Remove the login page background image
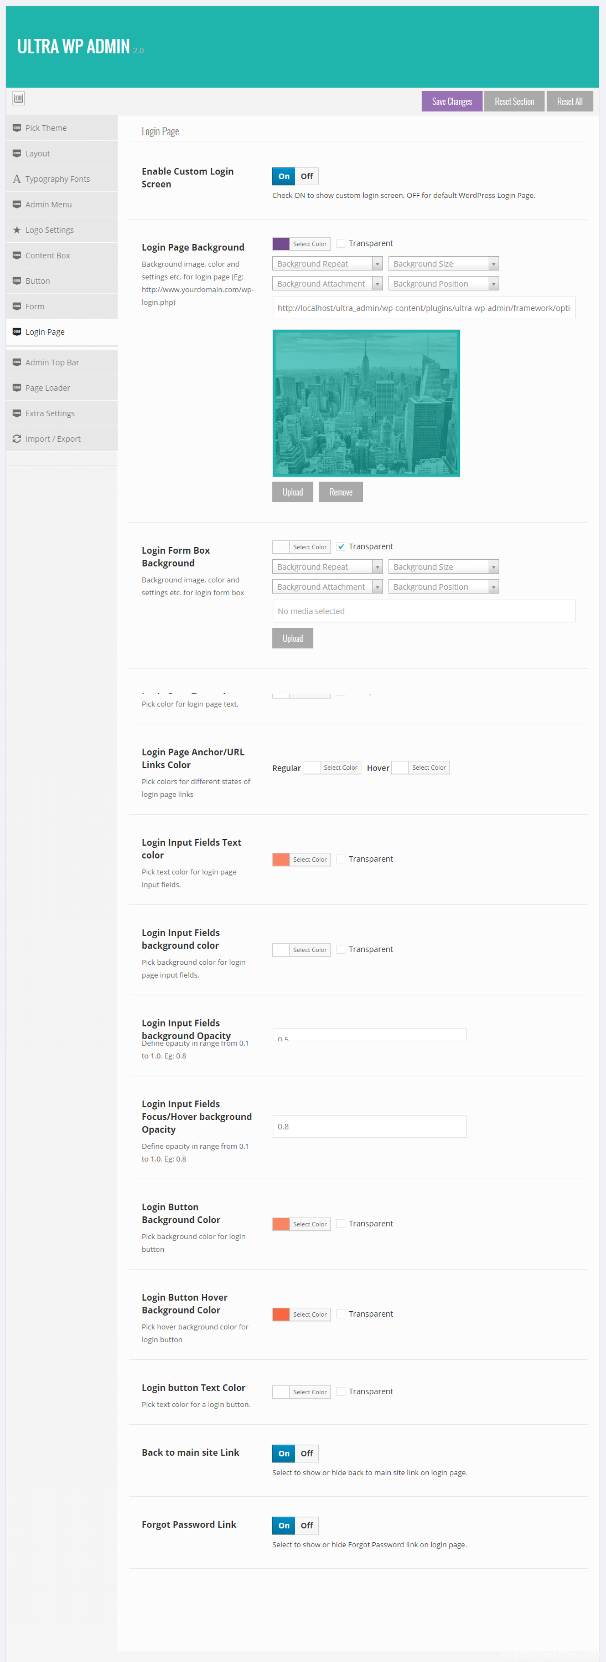 point(341,492)
